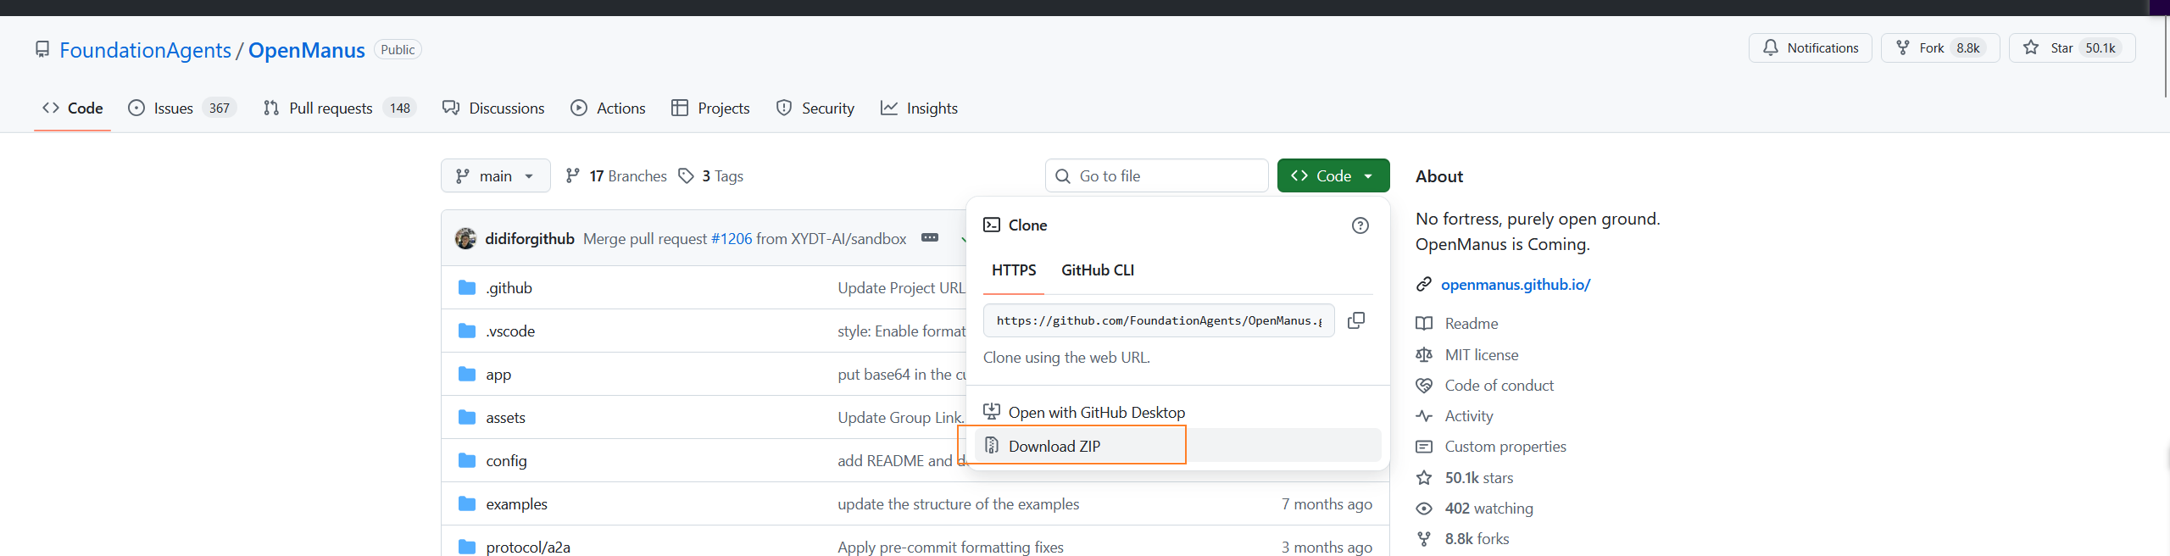Click the '7 months ago' timestamp for examples
2170x556 pixels.
[1327, 504]
